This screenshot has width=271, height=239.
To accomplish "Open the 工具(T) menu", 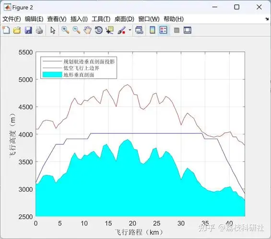I will 101,19.
